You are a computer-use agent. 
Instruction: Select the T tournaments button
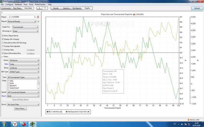[x=45, y=8]
